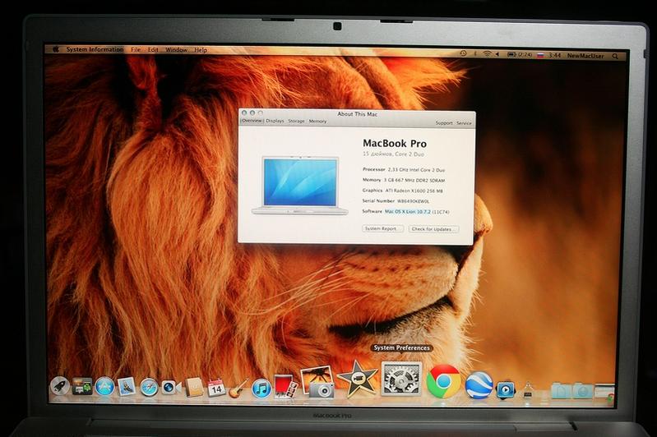Screen dimensions: 657x437
Task: Click Memory value 3 GB 667 MHz DDR2 SDRAM
Action: point(414,180)
